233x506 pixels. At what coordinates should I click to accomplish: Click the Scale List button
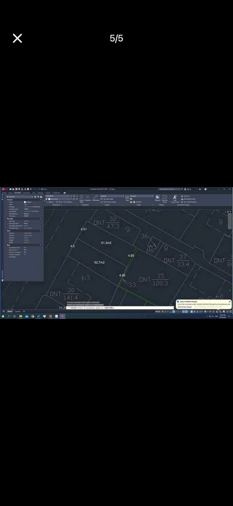pos(186,196)
